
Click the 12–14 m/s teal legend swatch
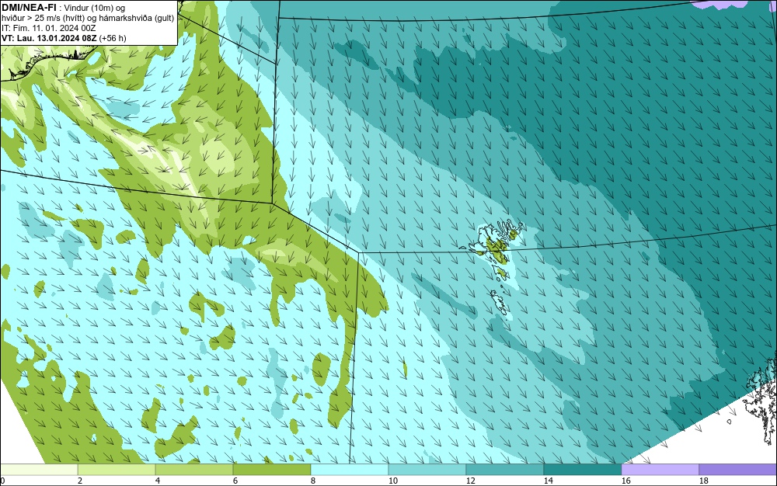tap(505, 469)
